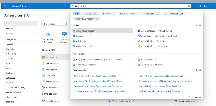The image size is (216, 106).
Task: Click the Azure Cosmos DB icon
Action: pyautogui.click(x=74, y=46)
